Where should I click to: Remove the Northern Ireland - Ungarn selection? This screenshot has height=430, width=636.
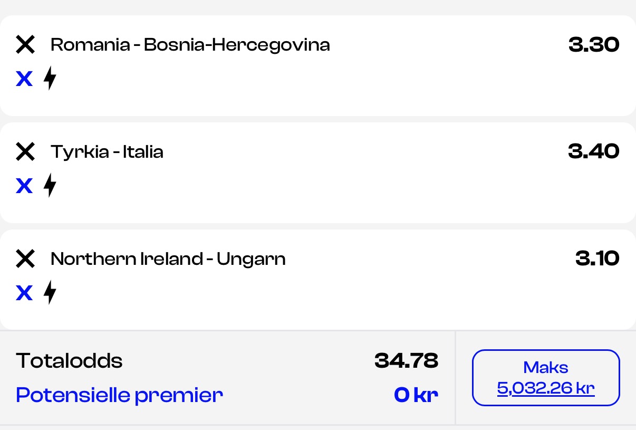[25, 259]
